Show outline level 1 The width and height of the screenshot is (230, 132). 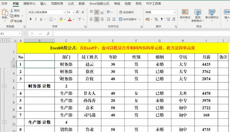tap(1, 41)
